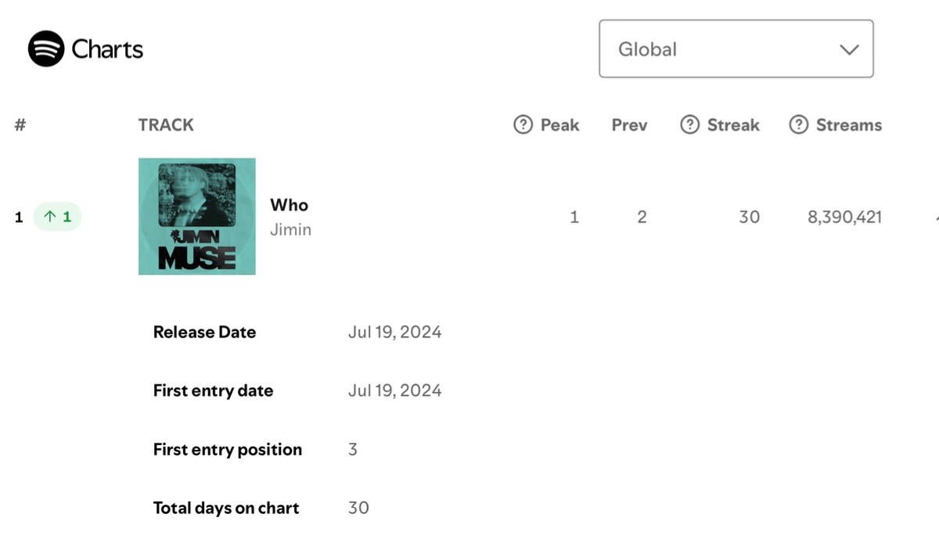Click the Charts title link
The height and width of the screenshot is (539, 939).
107,49
